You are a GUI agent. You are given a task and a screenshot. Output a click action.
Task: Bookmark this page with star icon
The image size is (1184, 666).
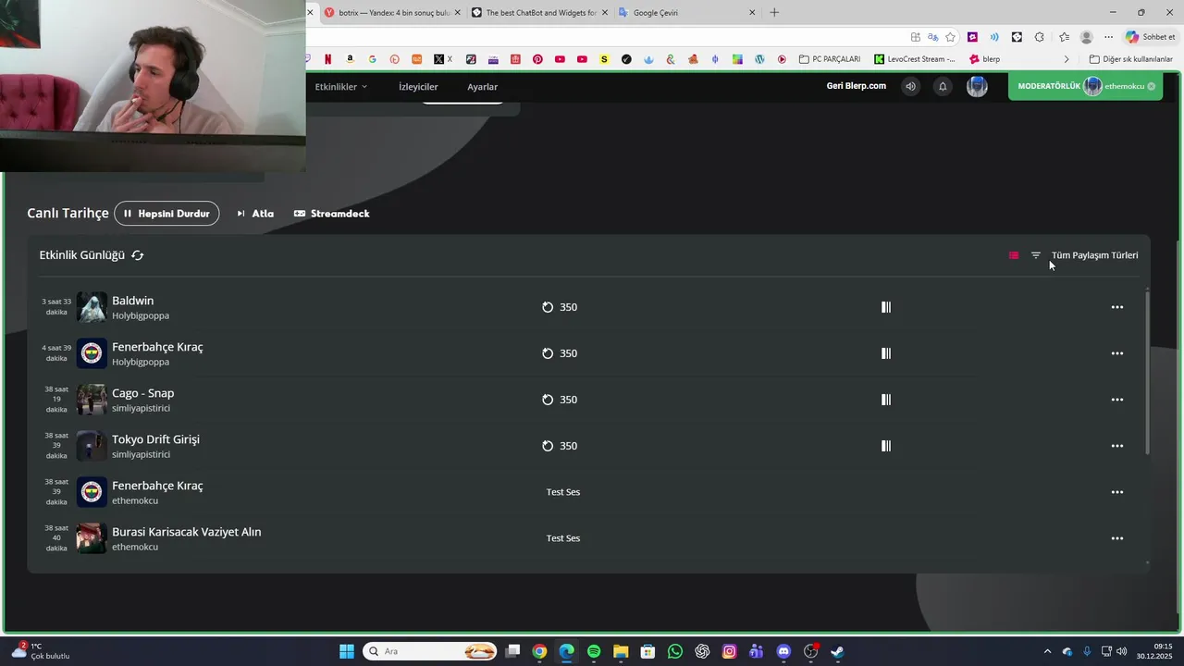click(950, 37)
